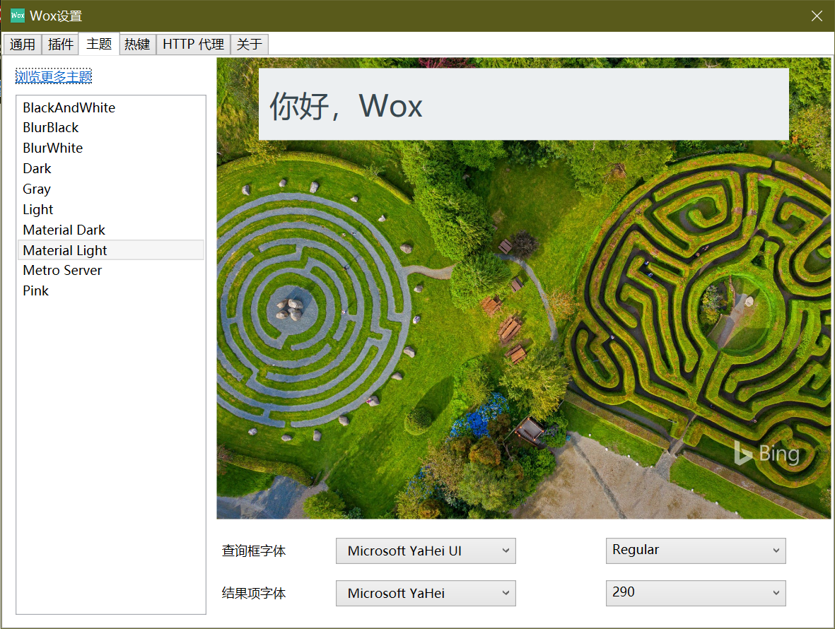Click the 浏览更多主题 link
This screenshot has height=629, width=835.
54,76
